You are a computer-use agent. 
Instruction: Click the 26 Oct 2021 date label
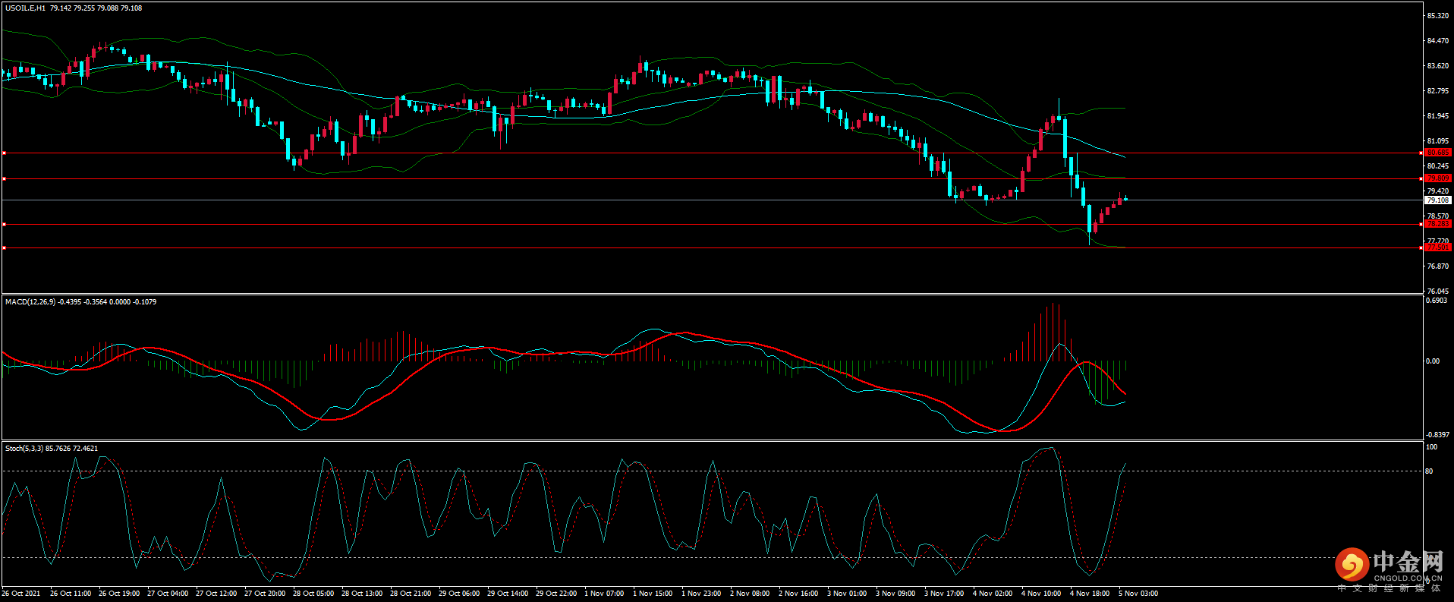click(x=21, y=594)
